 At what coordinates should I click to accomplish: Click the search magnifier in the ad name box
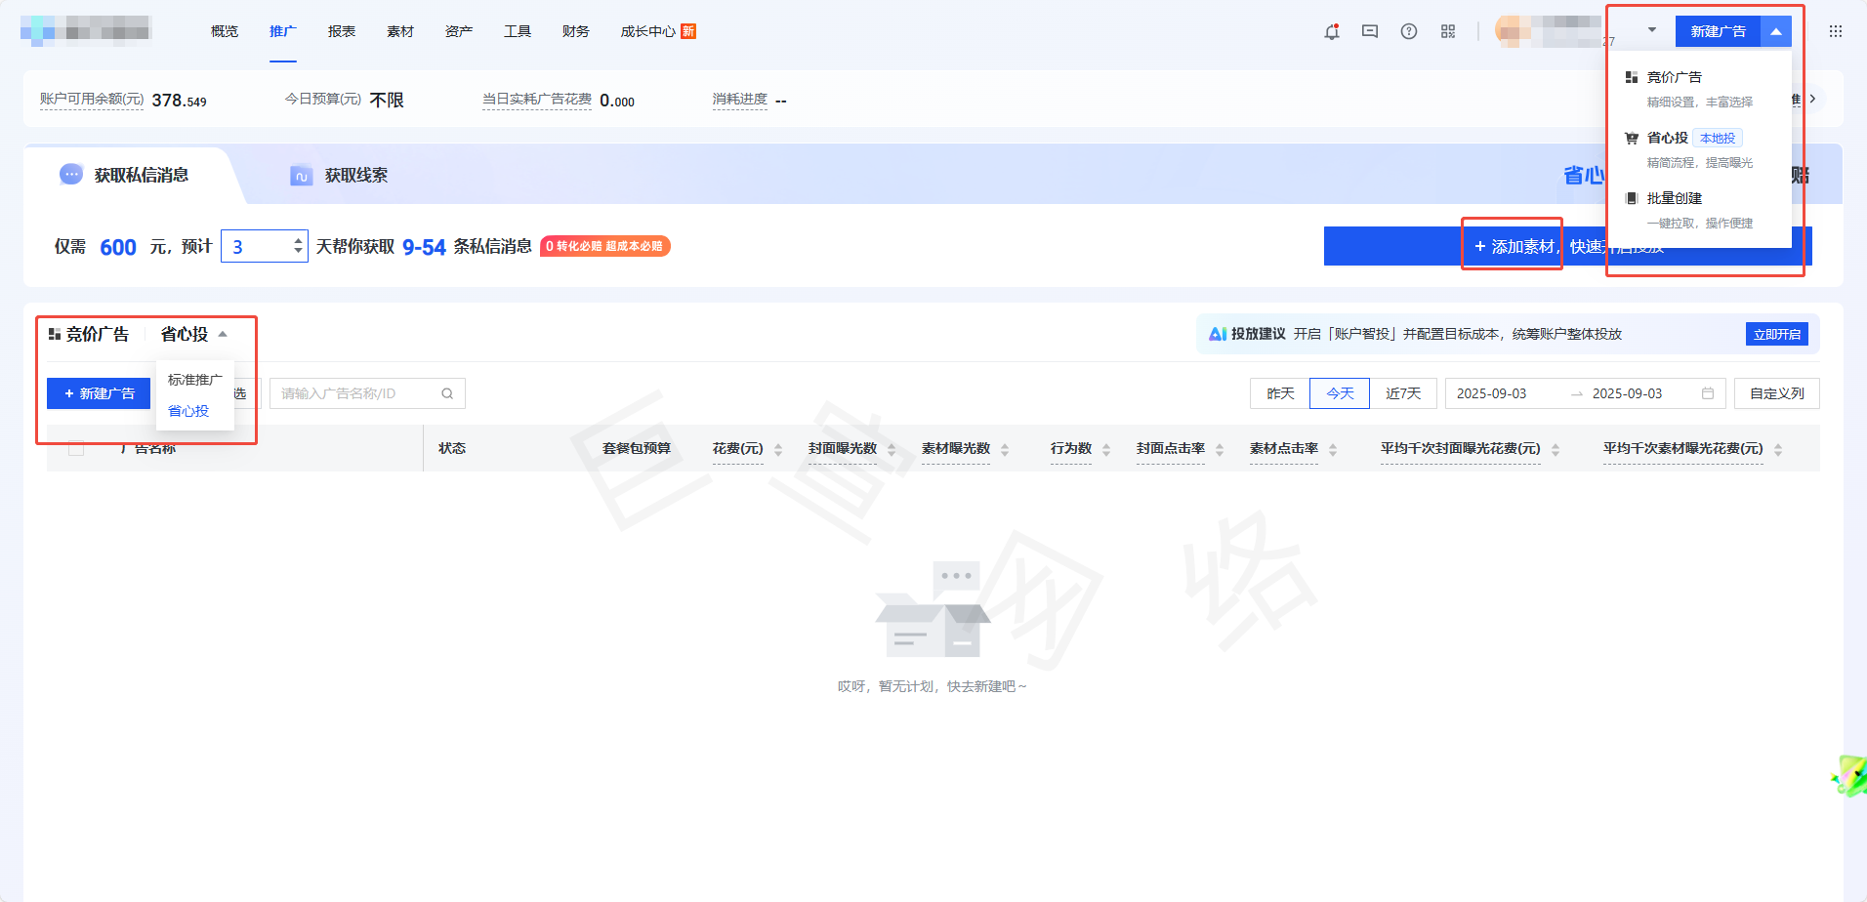[447, 393]
